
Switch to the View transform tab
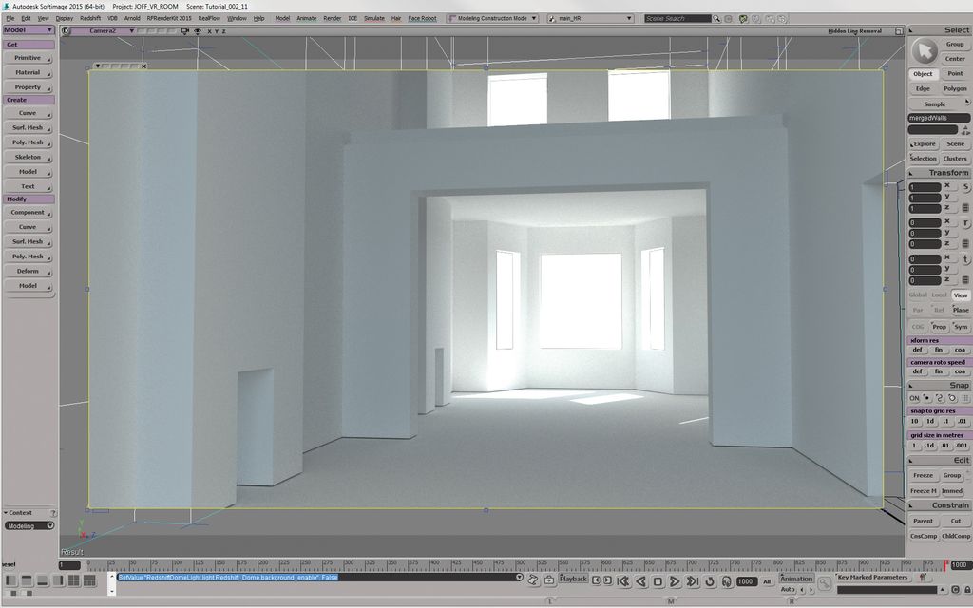pos(961,294)
